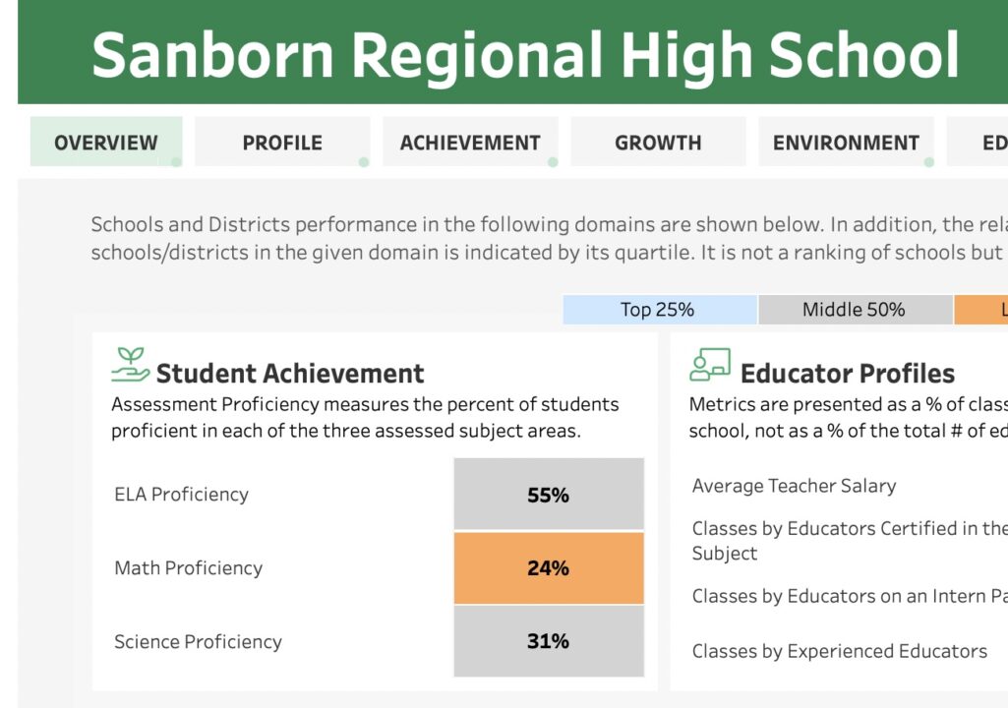Go to the Achievement tab
1008x708 pixels.
(470, 143)
